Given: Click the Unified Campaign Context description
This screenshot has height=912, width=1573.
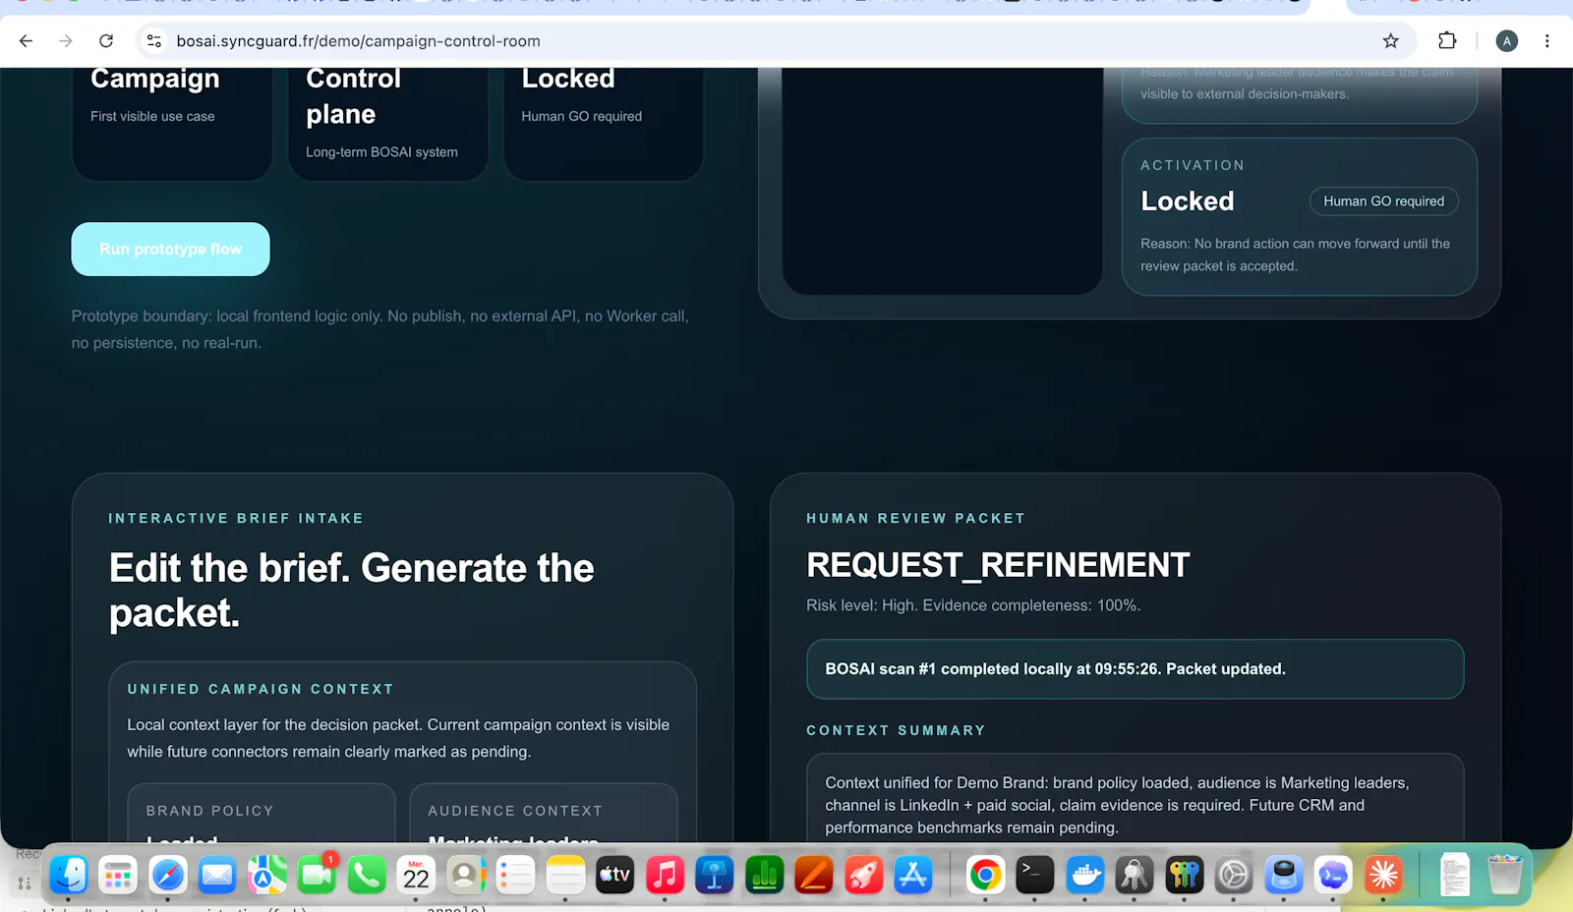Looking at the screenshot, I should (398, 738).
